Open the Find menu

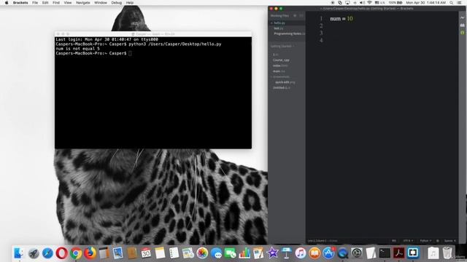(x=56, y=3)
